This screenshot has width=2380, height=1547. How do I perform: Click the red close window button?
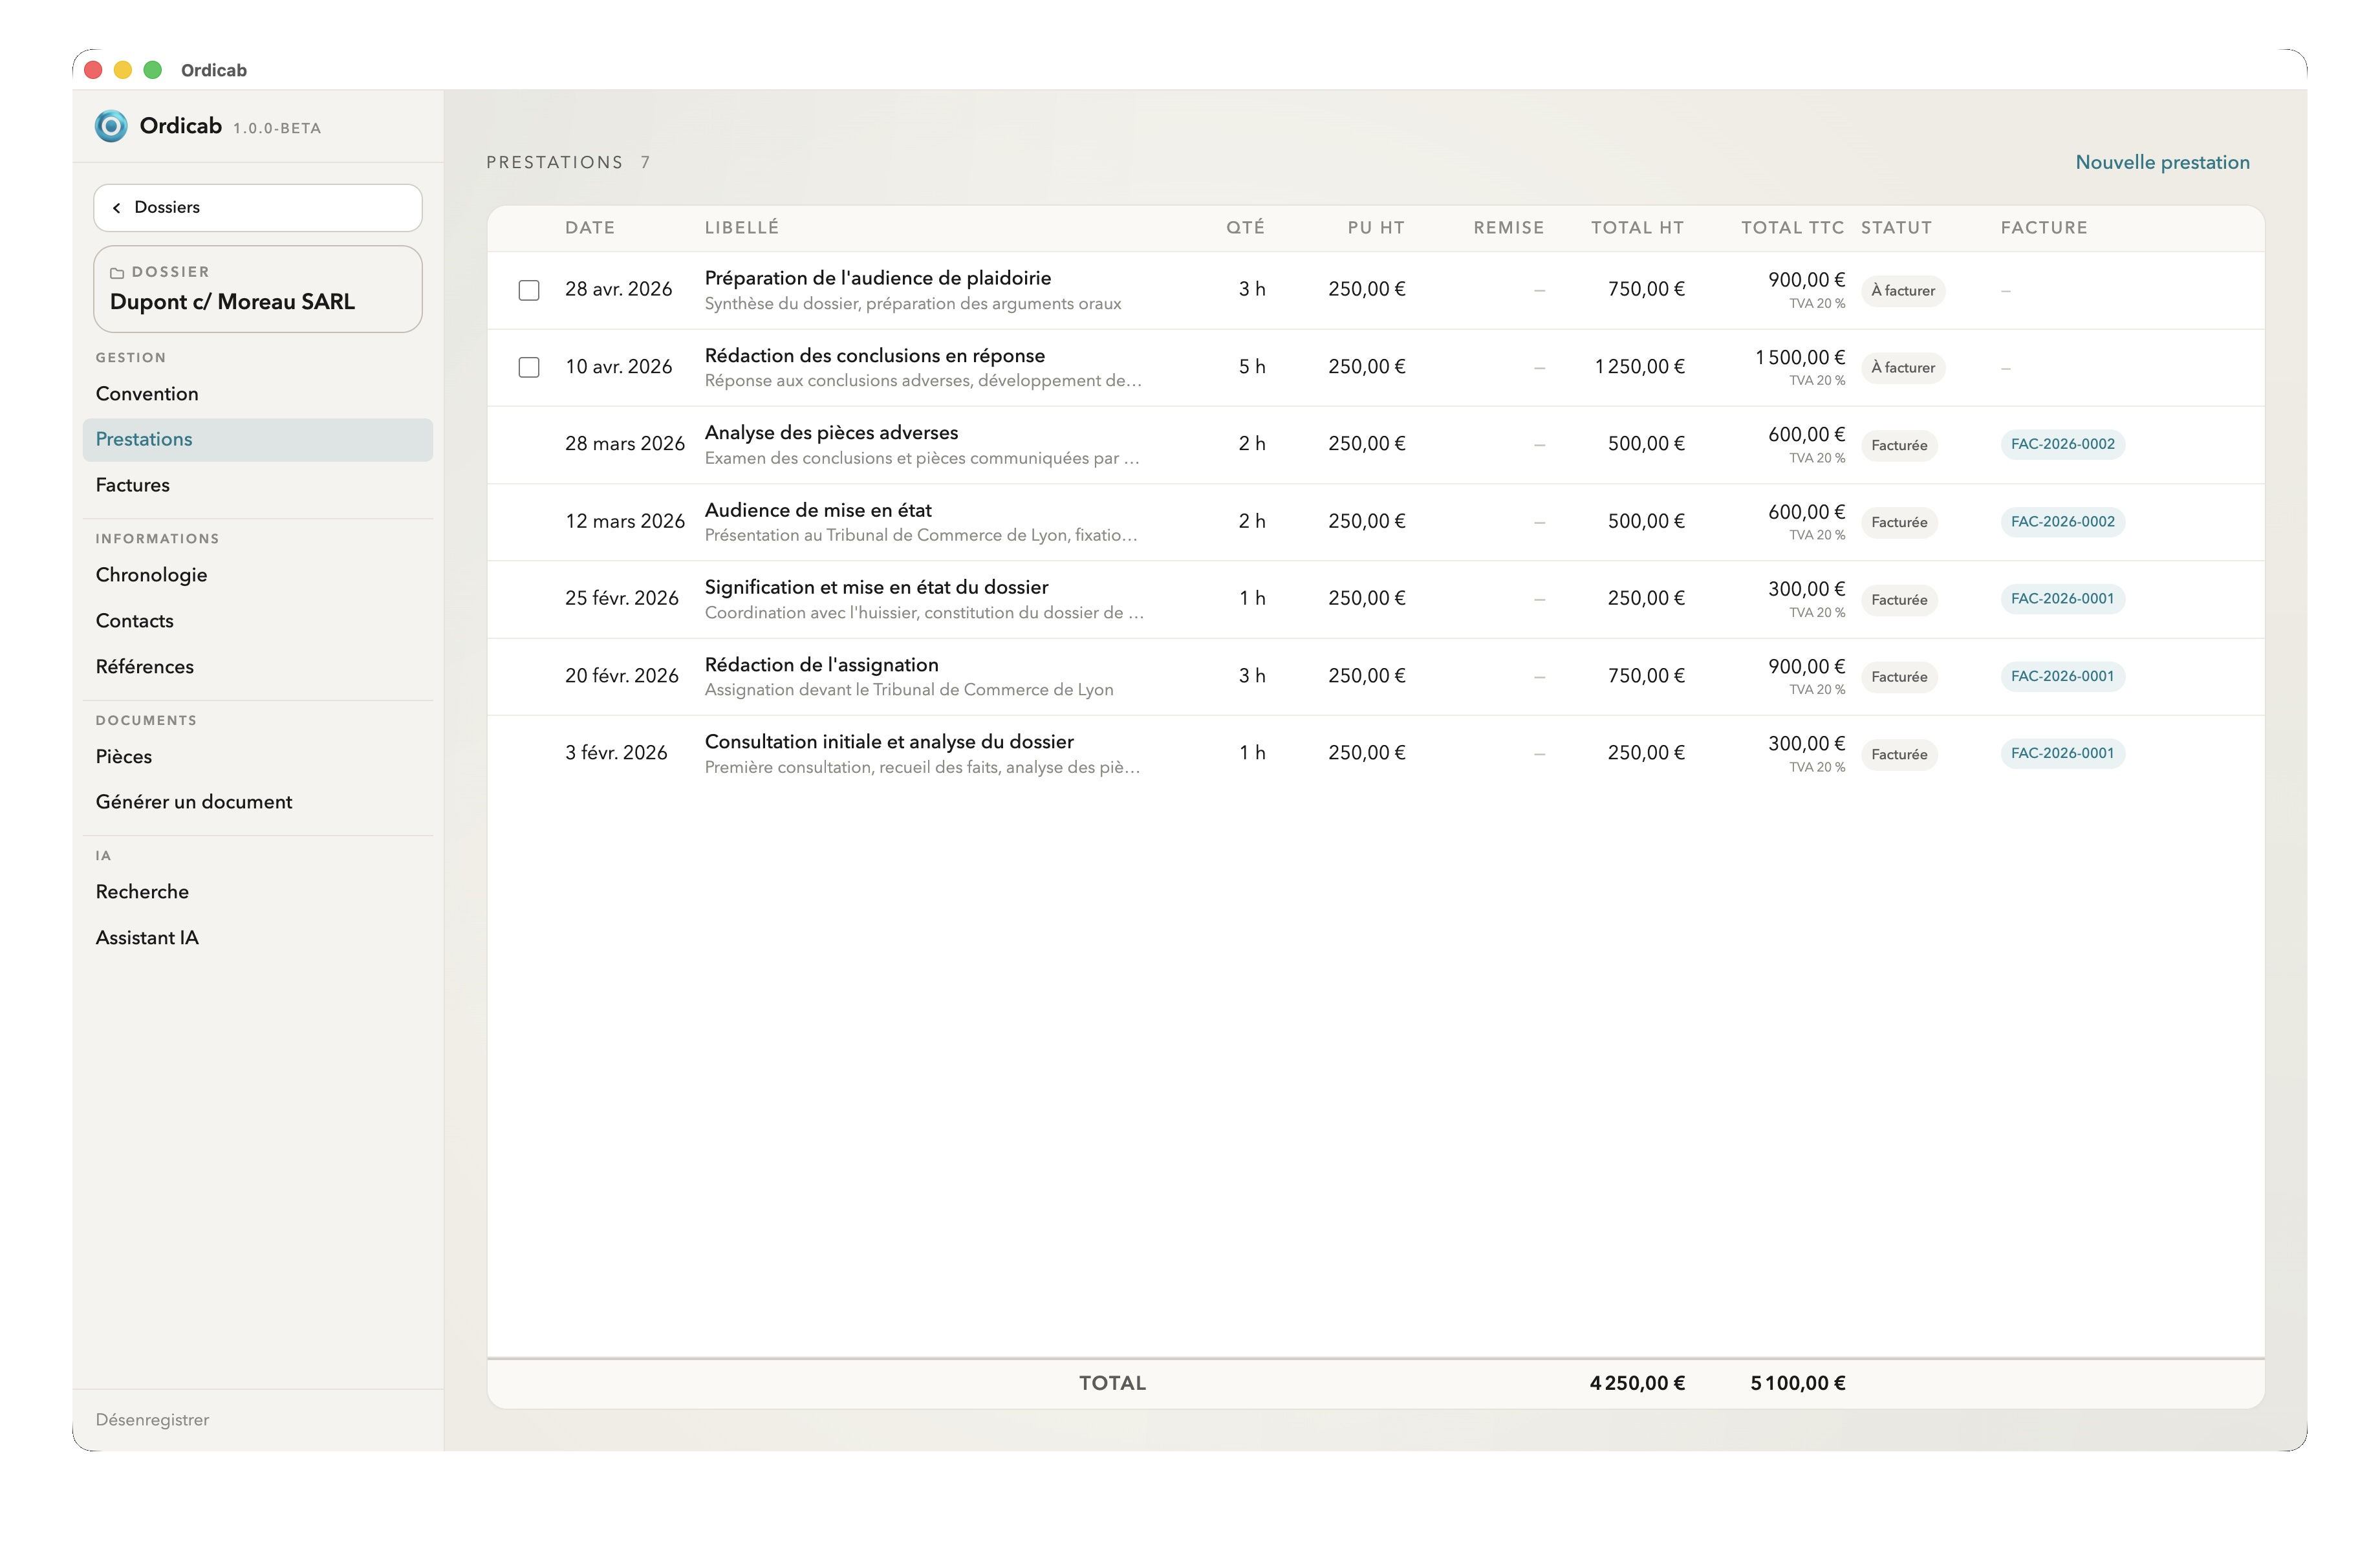coord(93,70)
